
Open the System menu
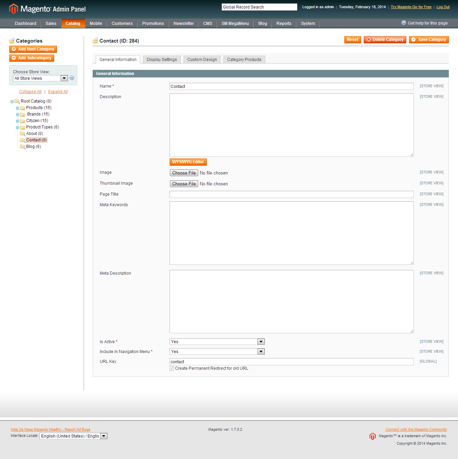pos(308,24)
